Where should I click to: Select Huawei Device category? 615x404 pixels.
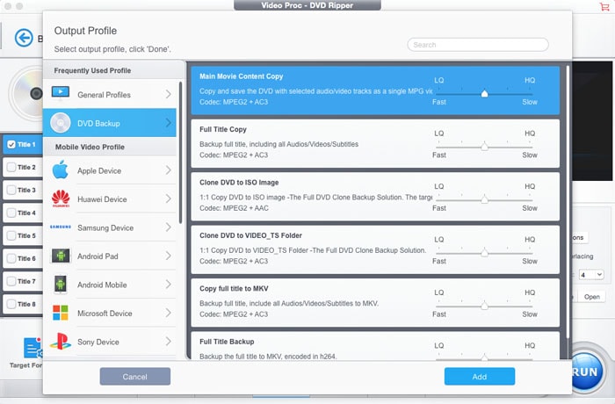(x=110, y=198)
